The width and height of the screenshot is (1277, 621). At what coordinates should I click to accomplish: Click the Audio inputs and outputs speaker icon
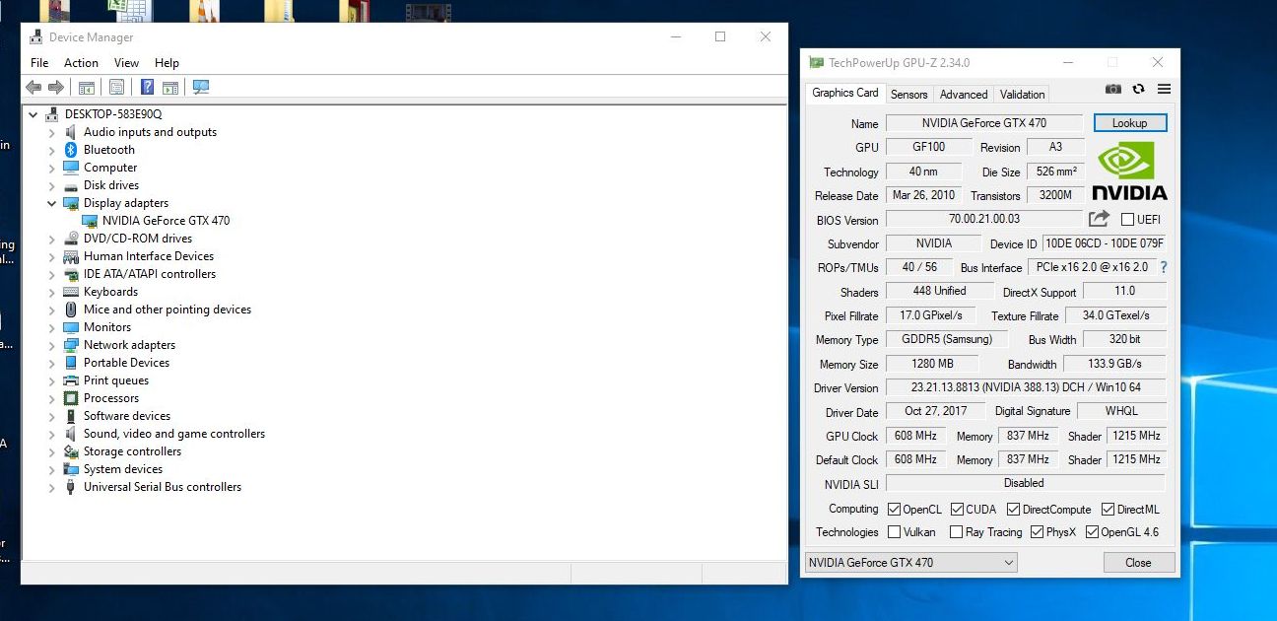pos(71,132)
